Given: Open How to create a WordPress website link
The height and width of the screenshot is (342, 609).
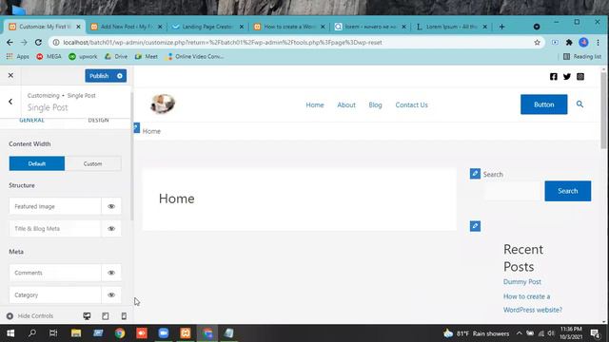Looking at the screenshot, I should point(533,303).
